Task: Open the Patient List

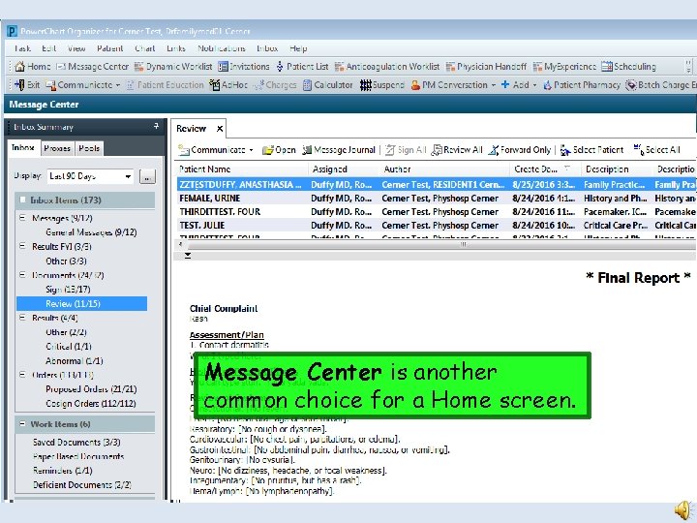Action: point(302,67)
